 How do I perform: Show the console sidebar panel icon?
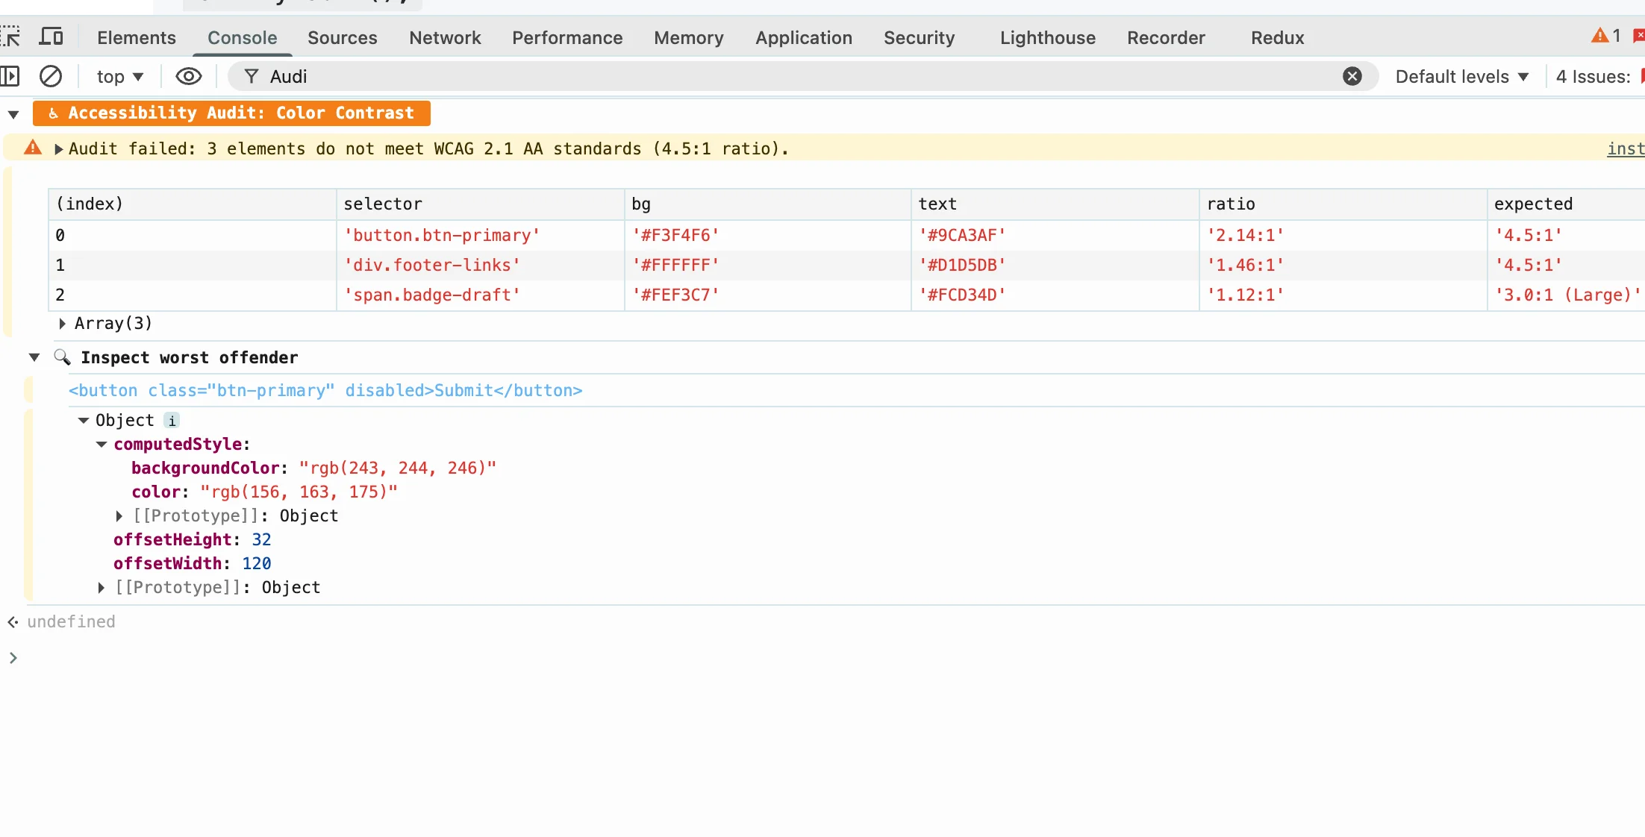[x=10, y=76]
